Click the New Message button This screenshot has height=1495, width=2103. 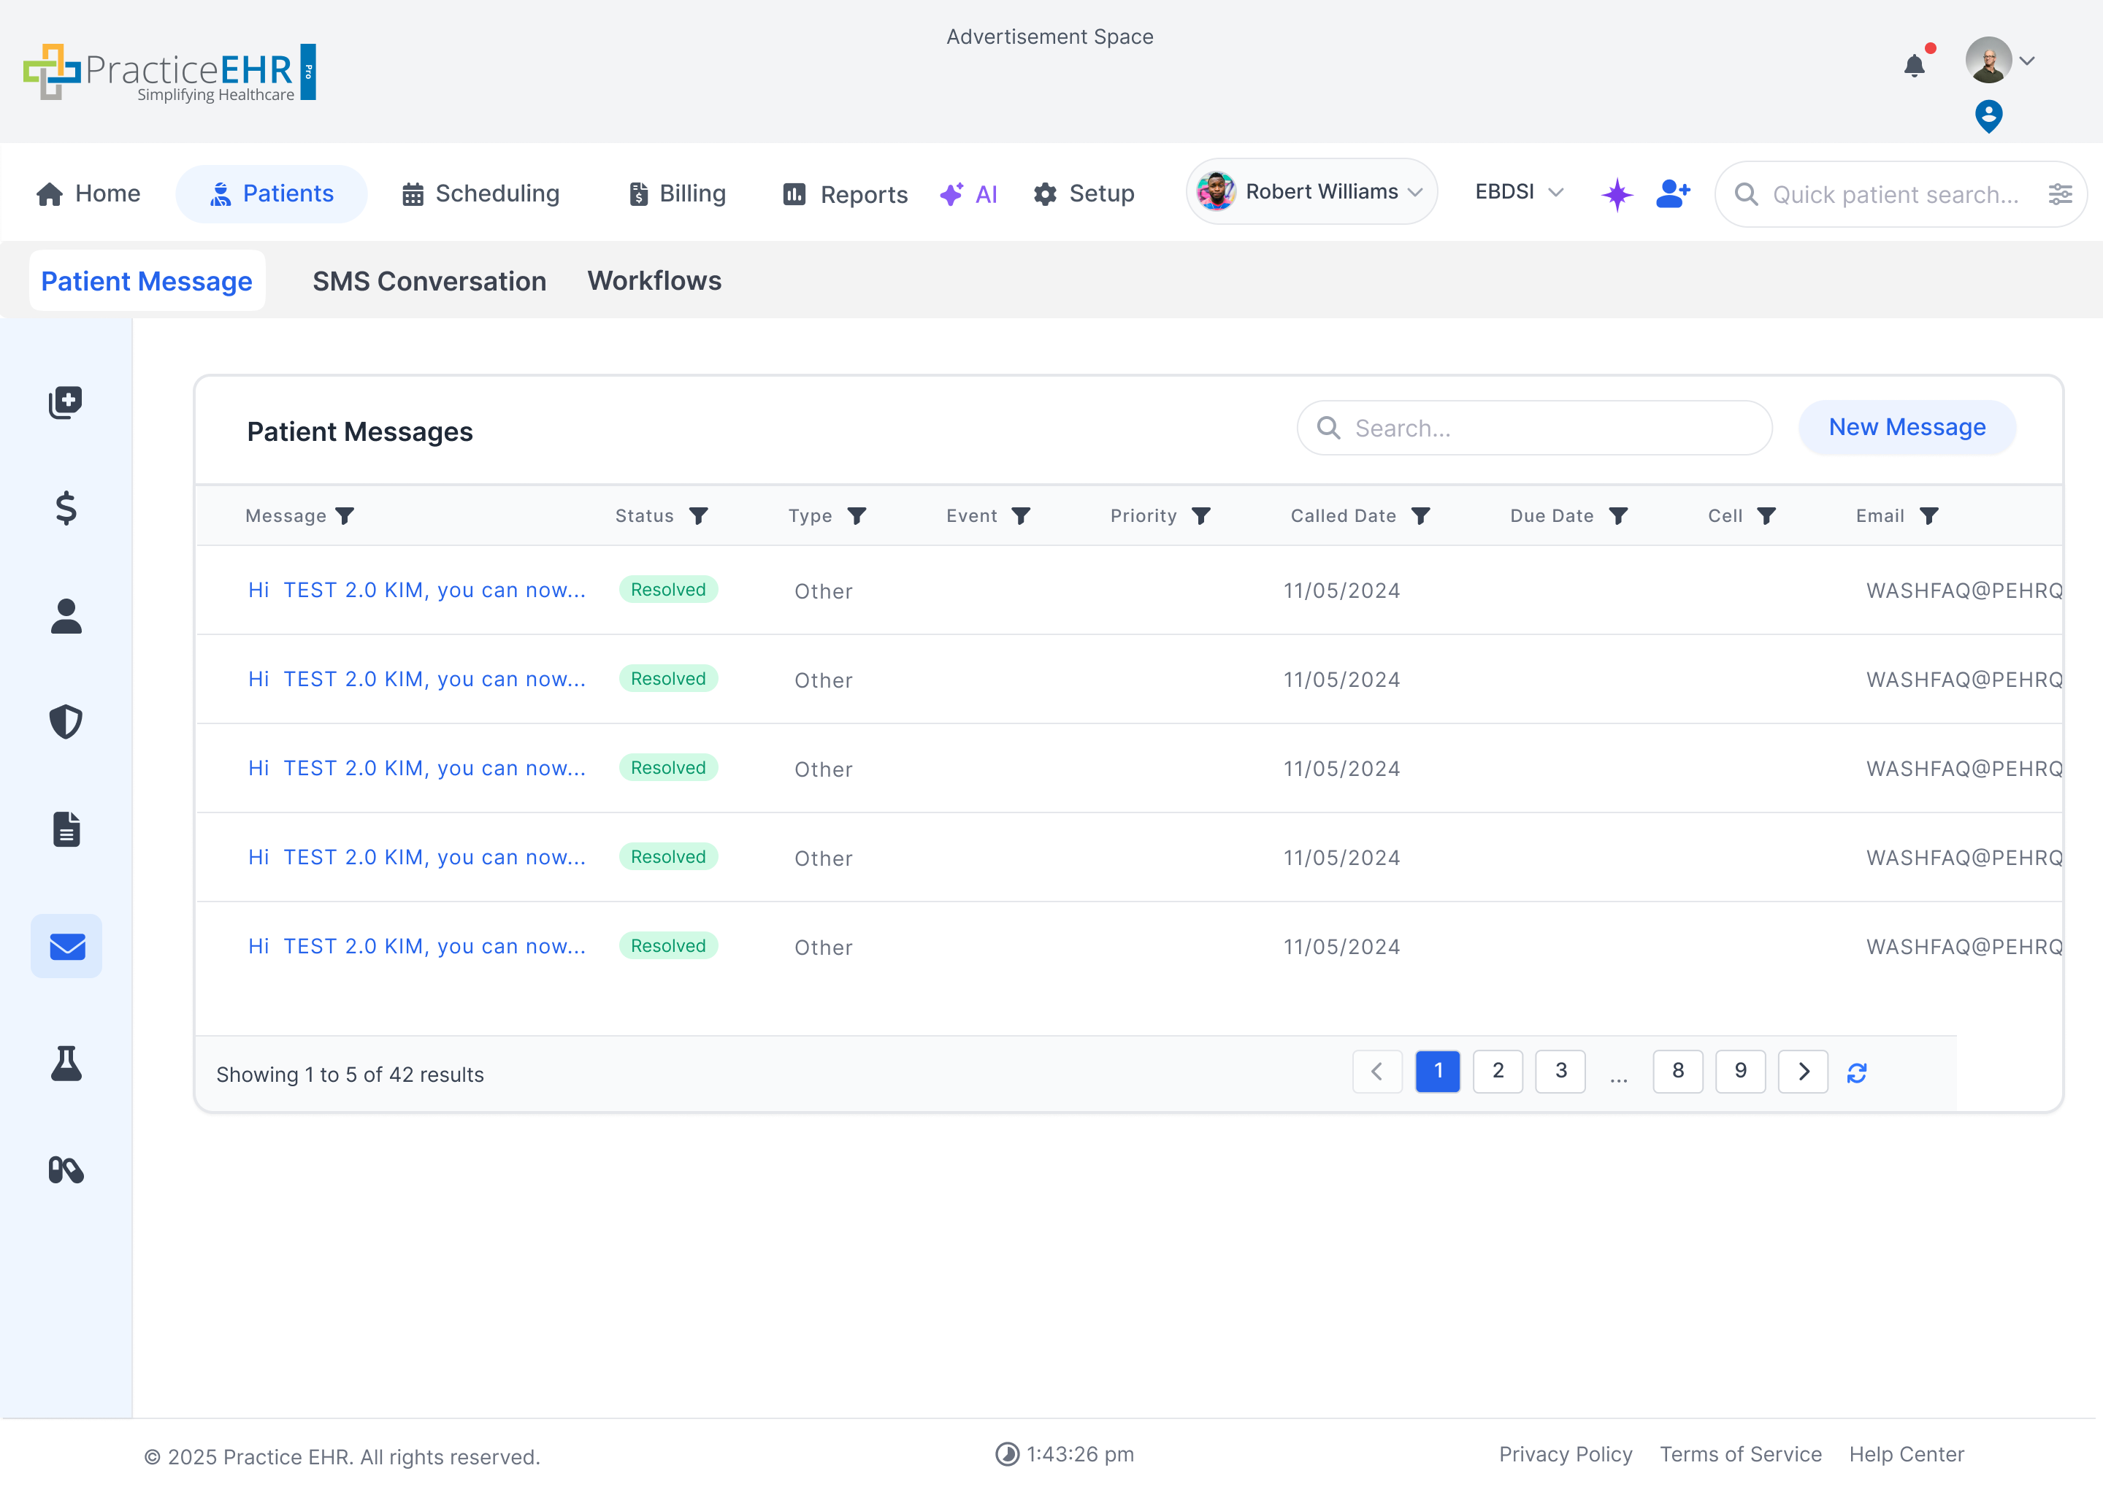pyautogui.click(x=1906, y=427)
